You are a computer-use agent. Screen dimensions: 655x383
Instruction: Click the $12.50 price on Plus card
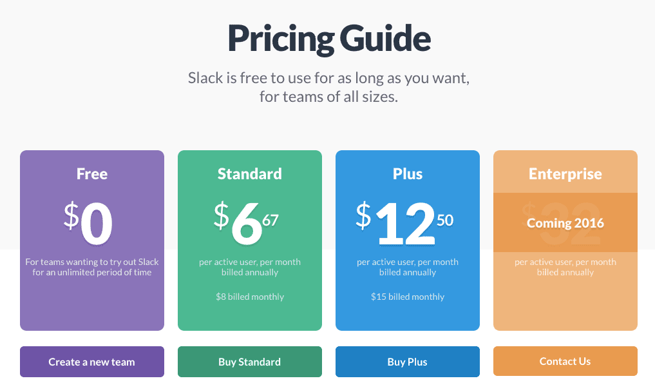(406, 222)
